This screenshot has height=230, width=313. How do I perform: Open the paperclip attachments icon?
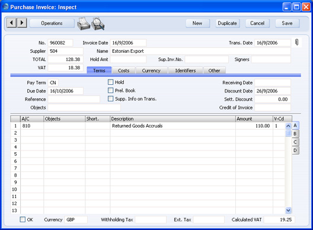[x=296, y=42]
